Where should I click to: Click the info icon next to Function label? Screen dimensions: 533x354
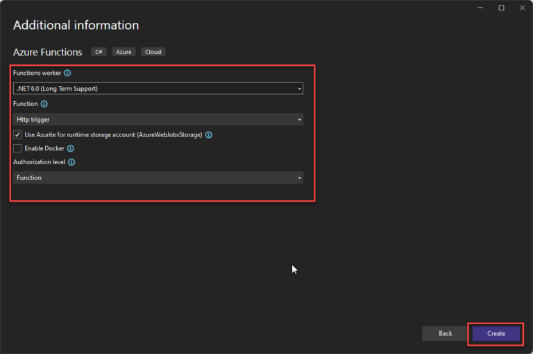point(44,104)
